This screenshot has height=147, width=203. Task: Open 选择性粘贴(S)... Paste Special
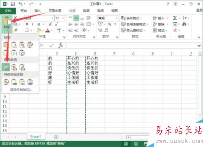point(21,90)
